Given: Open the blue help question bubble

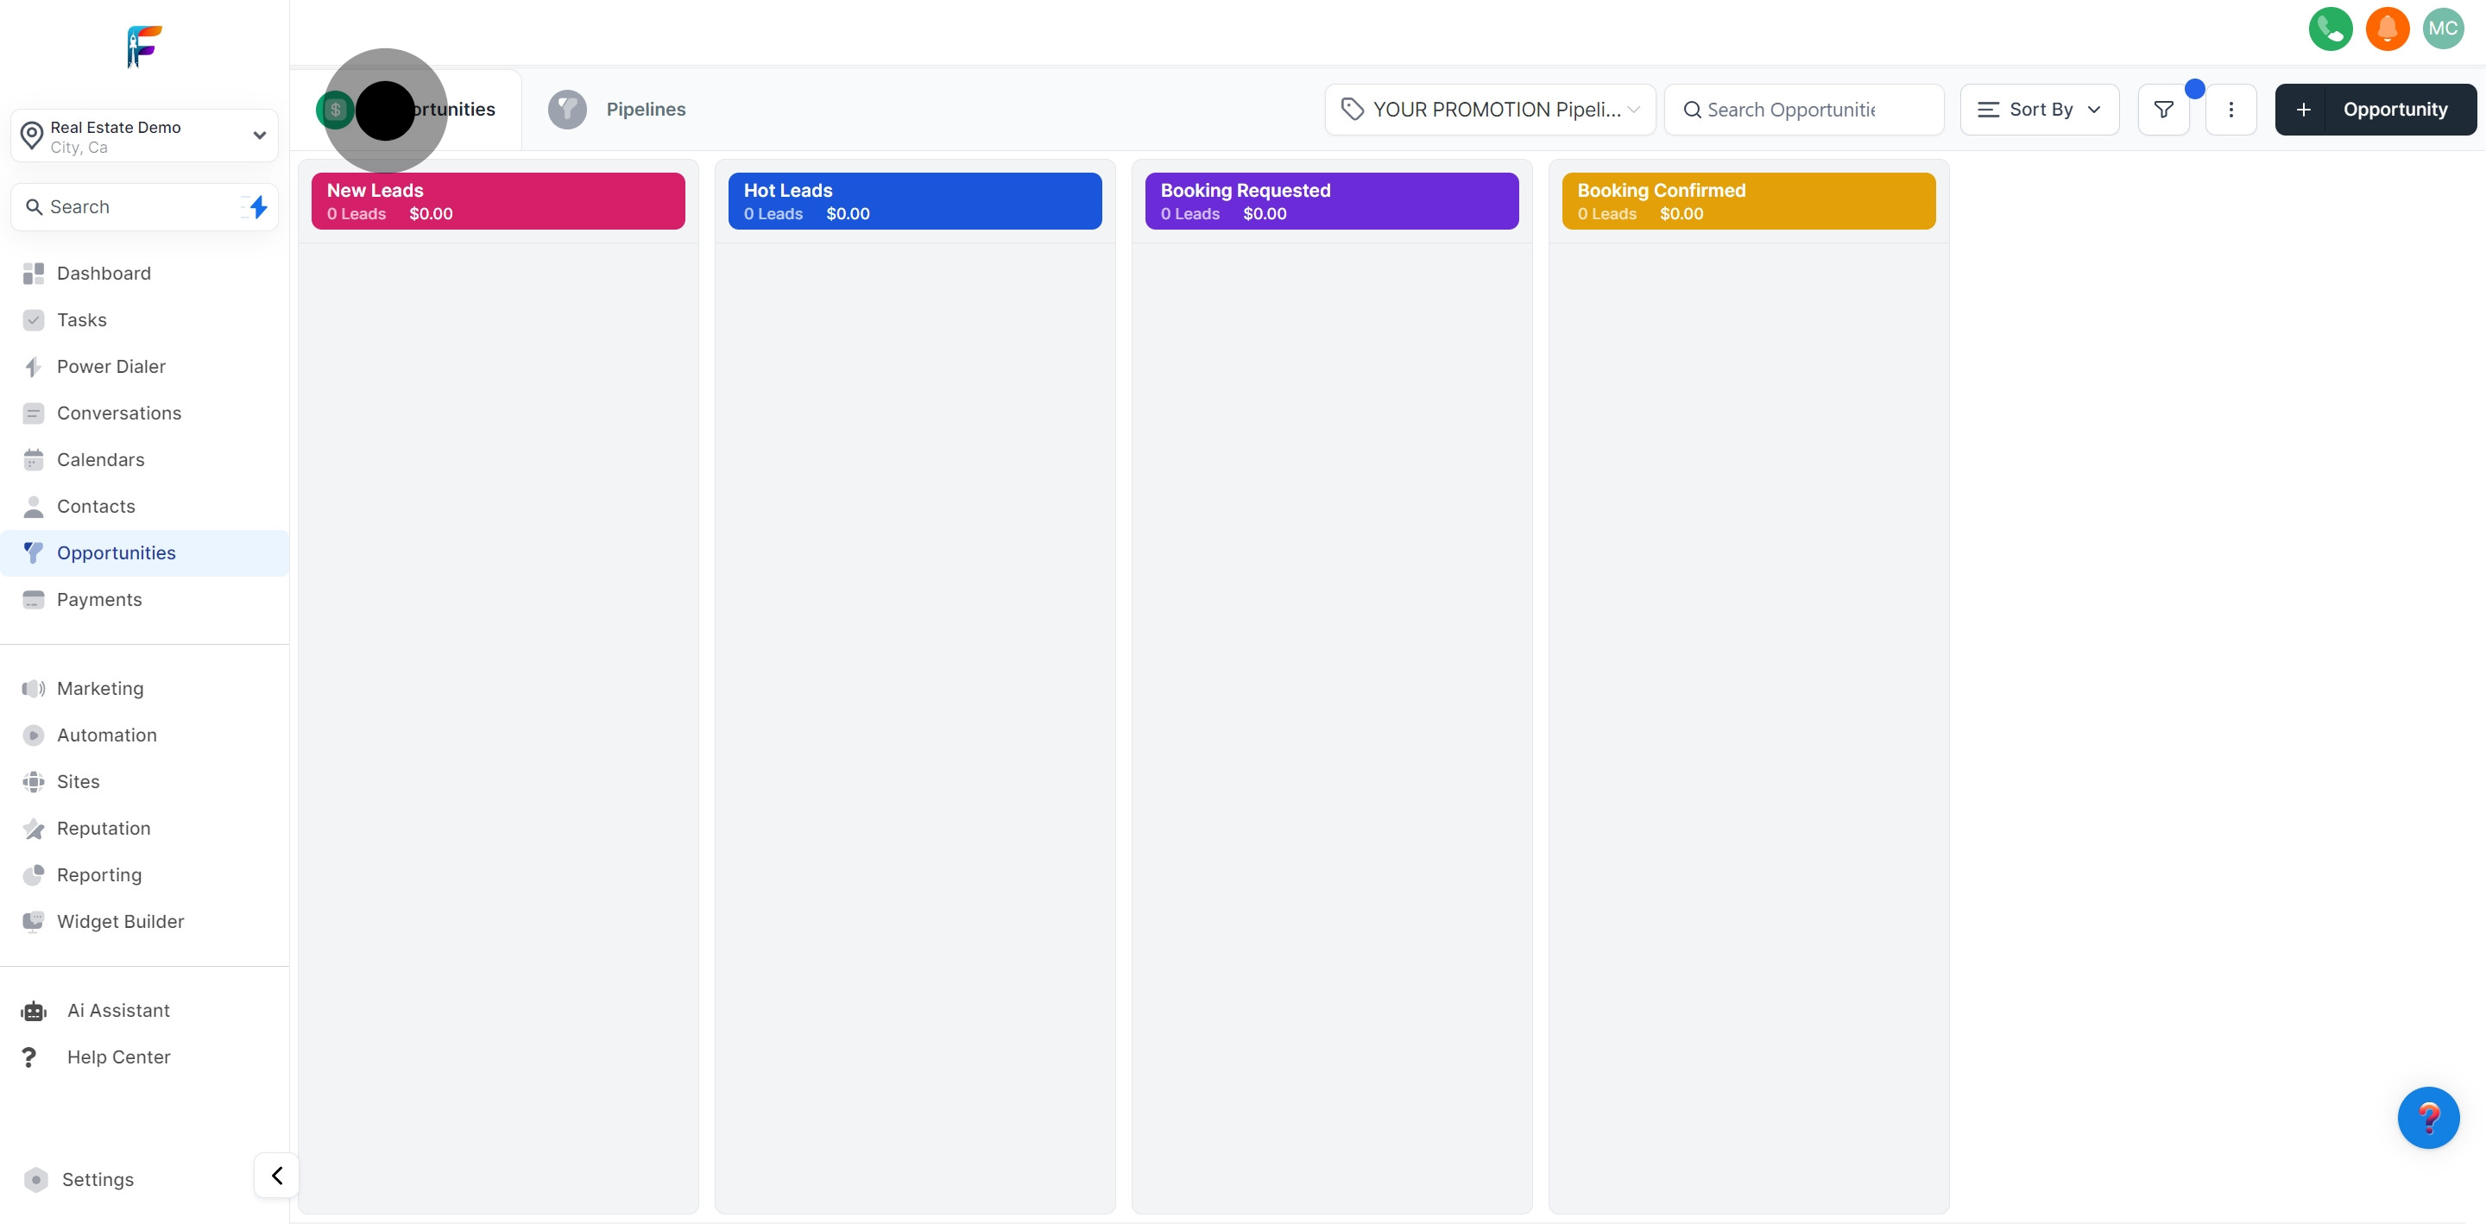Looking at the screenshot, I should (2427, 1118).
